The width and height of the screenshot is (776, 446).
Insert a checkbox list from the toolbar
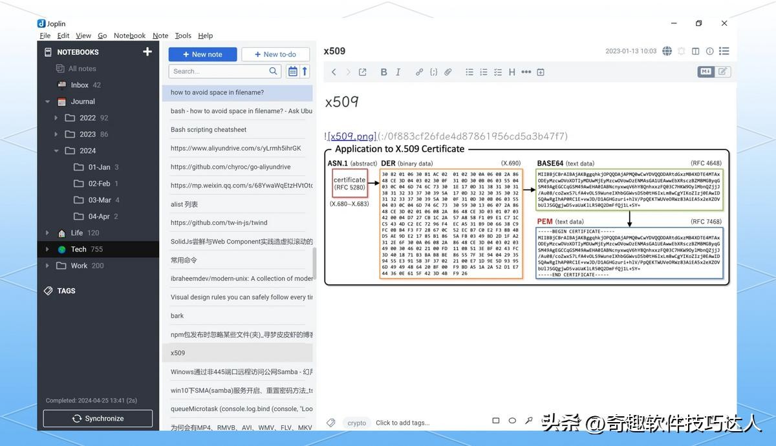pyautogui.click(x=497, y=72)
